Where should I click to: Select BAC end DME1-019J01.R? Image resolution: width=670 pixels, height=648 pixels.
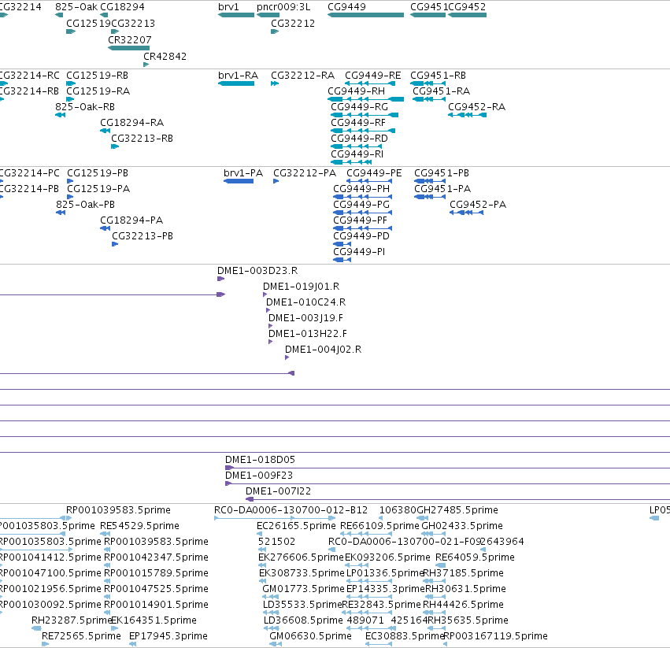(265, 294)
